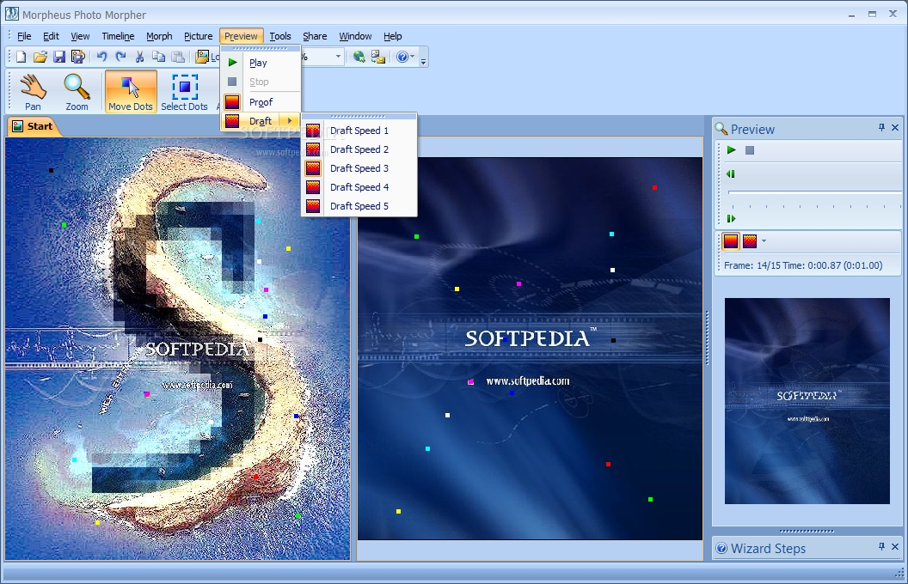Select Draft Speed 1
The image size is (908, 584).
click(359, 131)
